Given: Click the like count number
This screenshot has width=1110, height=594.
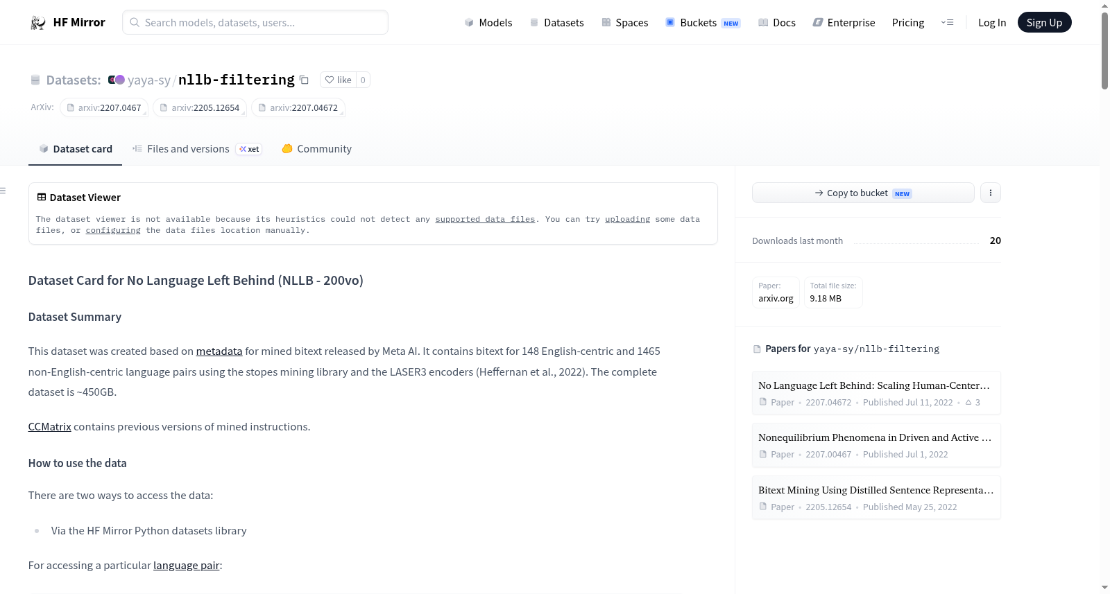Looking at the screenshot, I should [363, 80].
